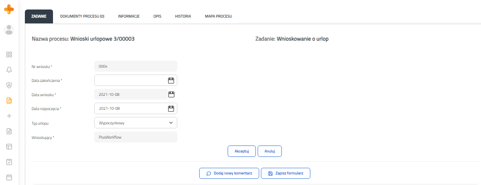Open the orange task list icon
Image resolution: width=481 pixels, height=185 pixels.
click(9, 101)
